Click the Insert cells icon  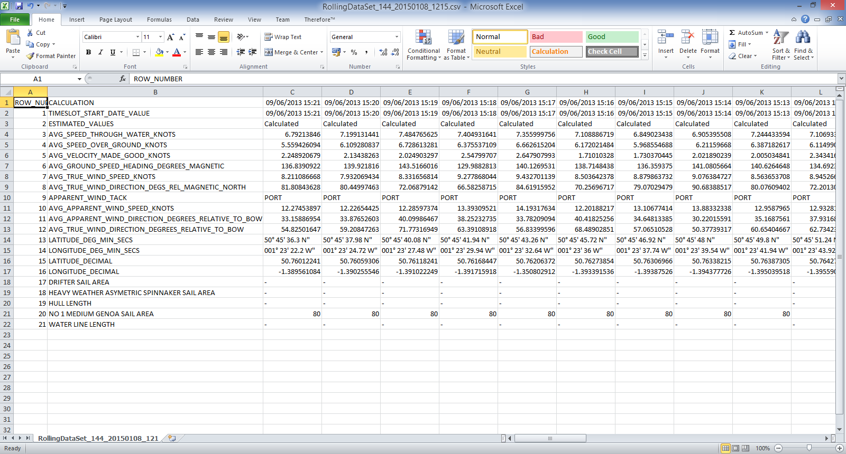coord(666,38)
